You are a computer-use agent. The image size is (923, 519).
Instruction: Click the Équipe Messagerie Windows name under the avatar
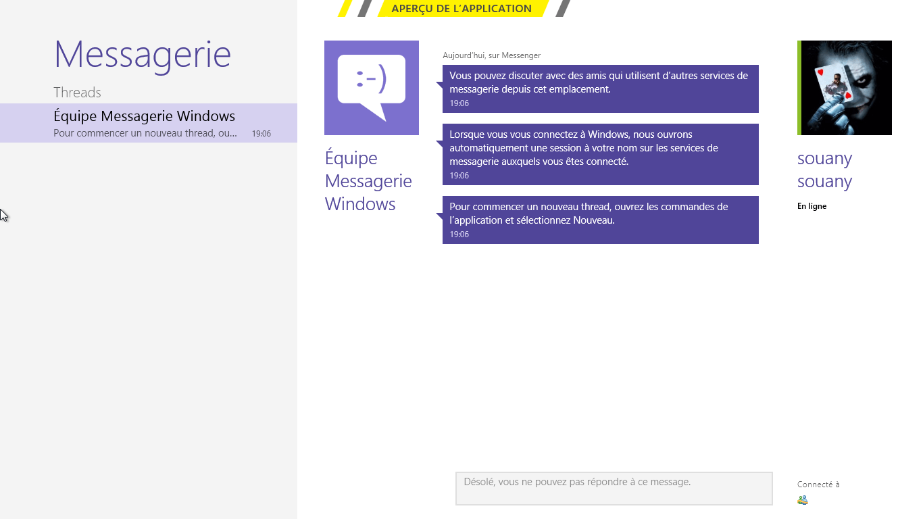pyautogui.click(x=368, y=181)
